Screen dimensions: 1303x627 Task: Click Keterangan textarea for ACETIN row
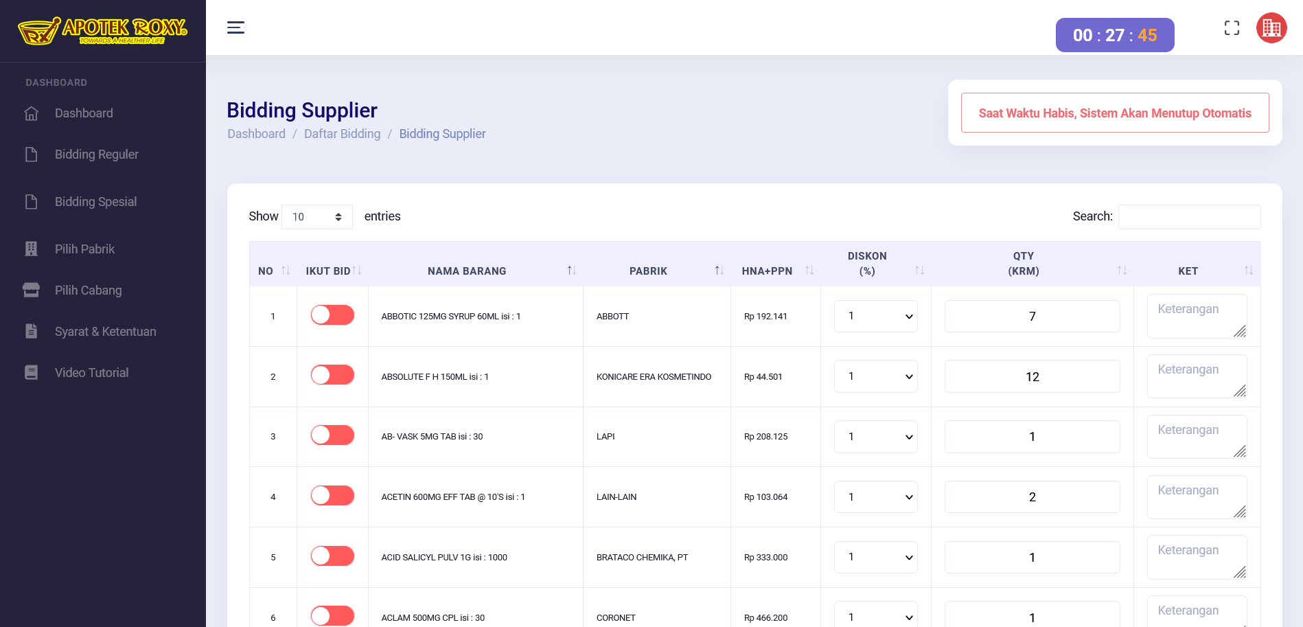pos(1197,497)
